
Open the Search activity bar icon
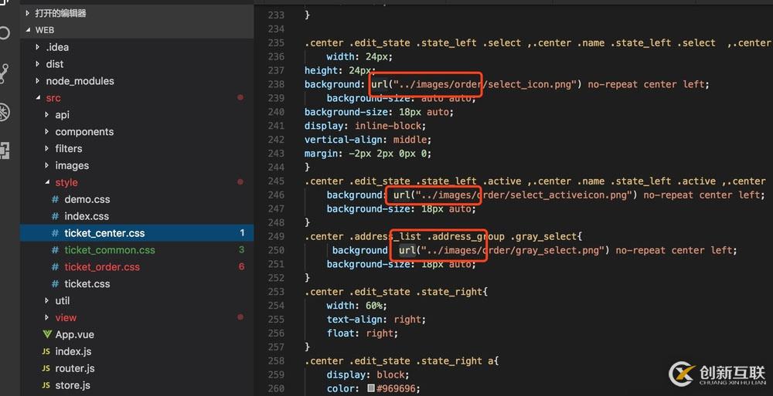coord(4,33)
